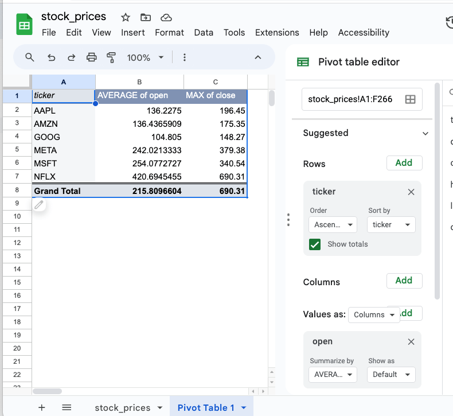Open the Summarize by AVERAGE dropdown
453x416 pixels.
point(333,375)
